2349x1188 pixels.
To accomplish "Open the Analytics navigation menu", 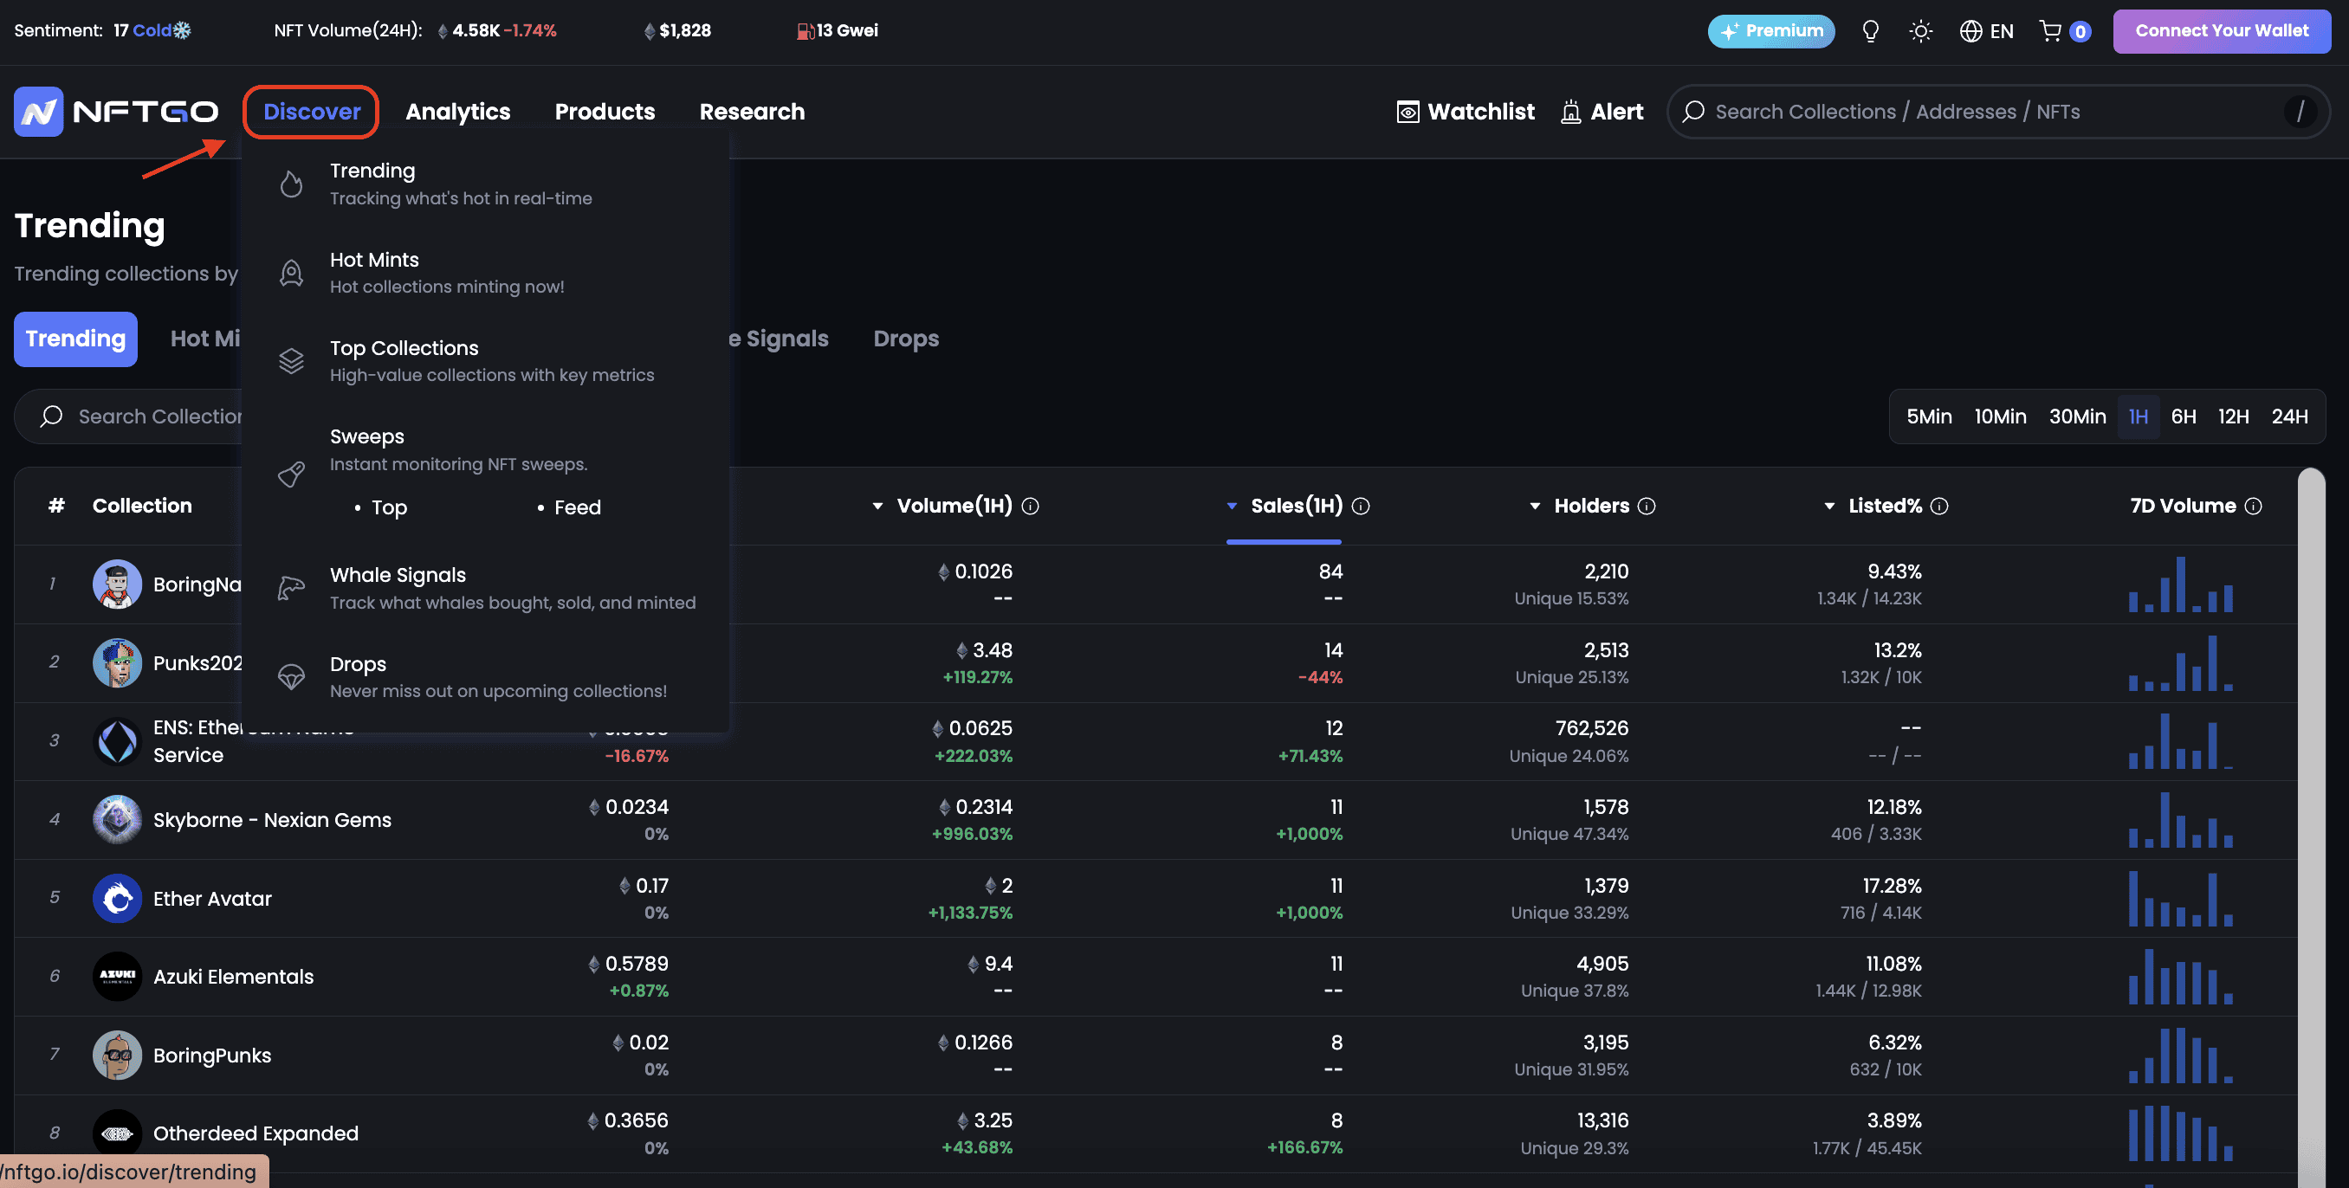I will (x=458, y=113).
